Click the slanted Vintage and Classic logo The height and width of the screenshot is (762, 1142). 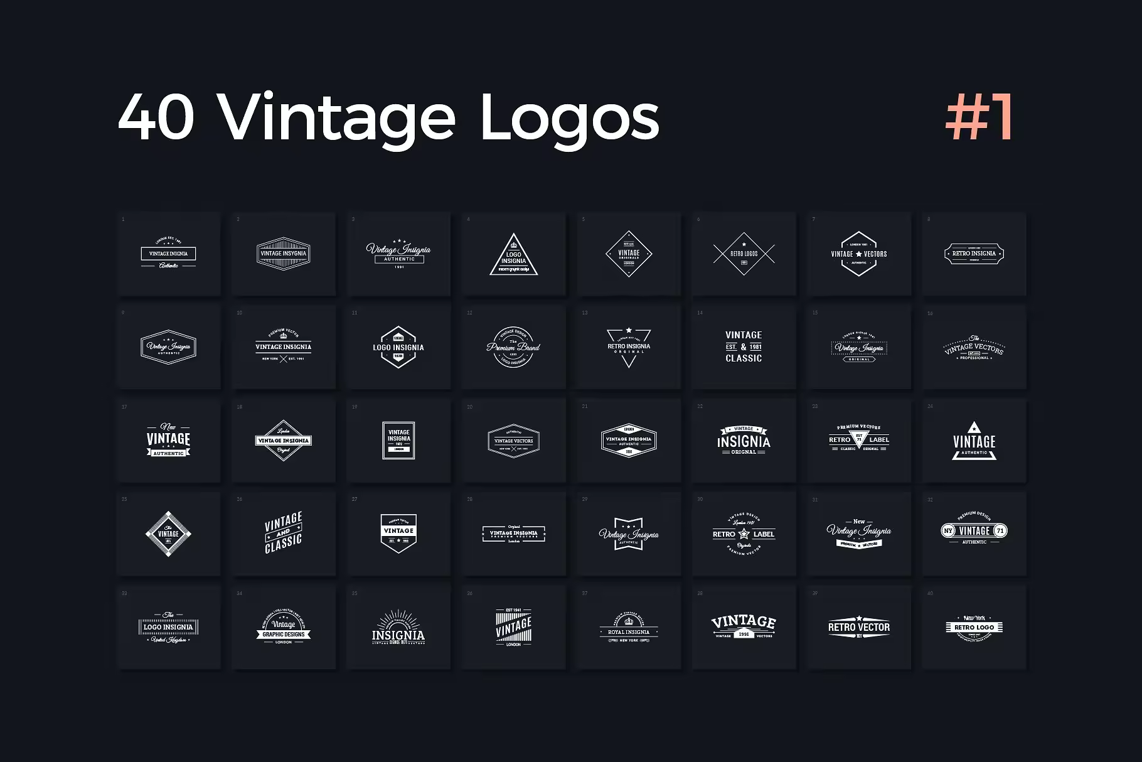(x=284, y=533)
